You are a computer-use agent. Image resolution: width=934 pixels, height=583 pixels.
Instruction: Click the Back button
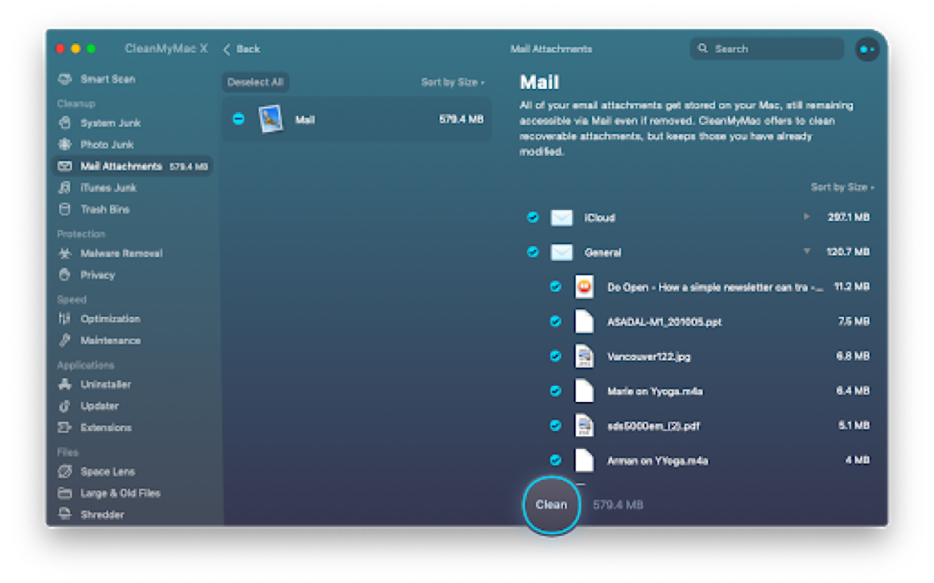click(x=241, y=49)
